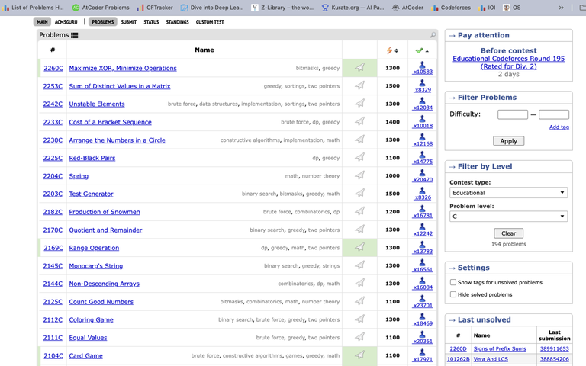
Task: Open problem Maximize XOR, Minimize Operations
Action: point(123,68)
